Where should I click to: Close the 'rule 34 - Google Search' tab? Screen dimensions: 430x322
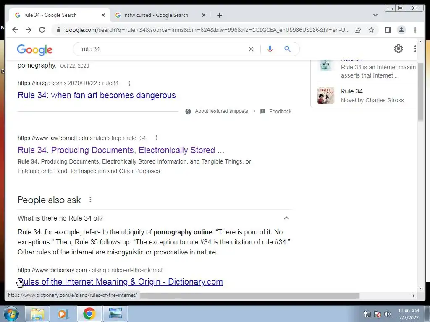coord(103,15)
